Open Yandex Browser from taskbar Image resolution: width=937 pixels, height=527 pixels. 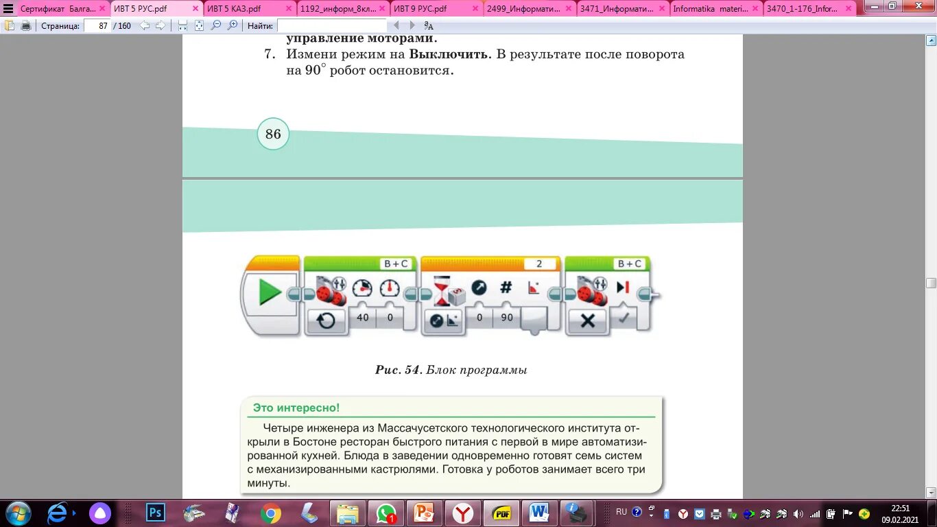point(463,513)
